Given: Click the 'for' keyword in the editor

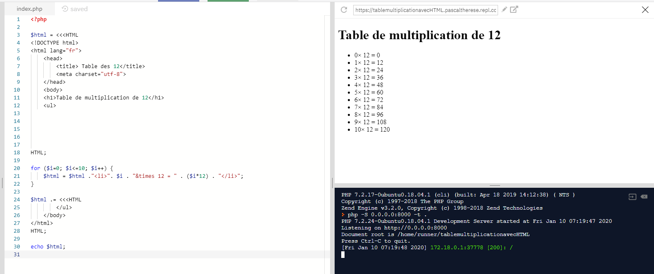Looking at the screenshot, I should pos(35,168).
